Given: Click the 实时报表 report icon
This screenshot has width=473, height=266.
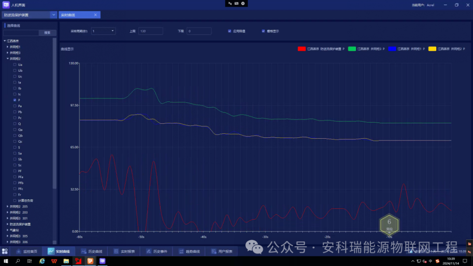Looking at the screenshot, I should pyautogui.click(x=116, y=251).
